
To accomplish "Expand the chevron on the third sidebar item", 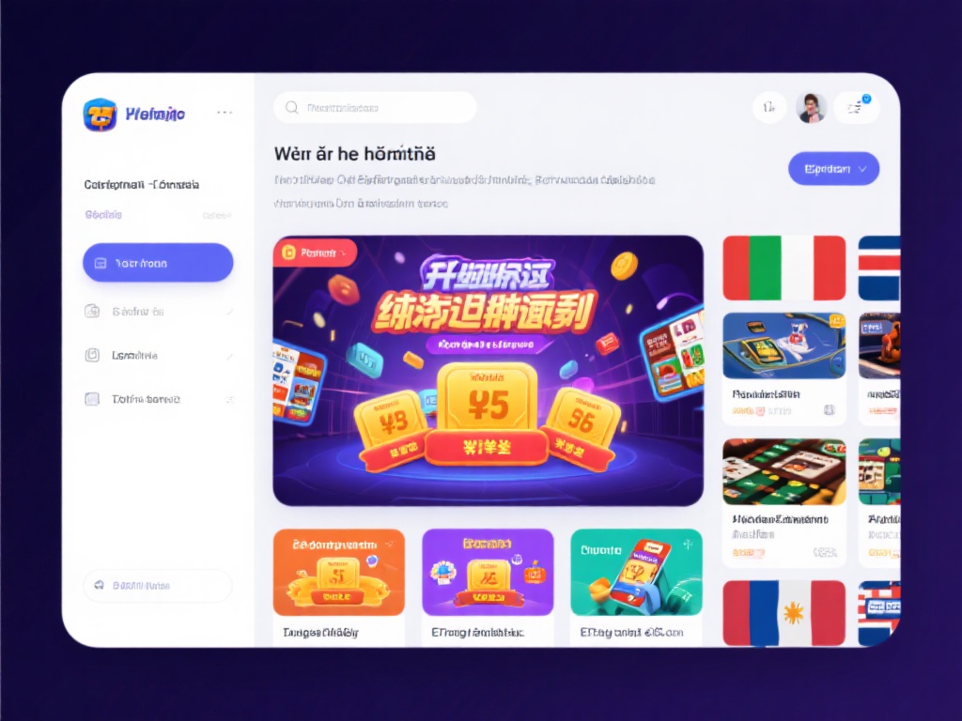I will (x=229, y=356).
